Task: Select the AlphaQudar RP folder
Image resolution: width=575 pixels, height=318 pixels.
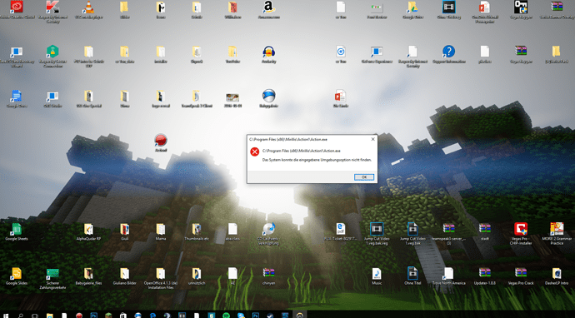Action: [88, 232]
